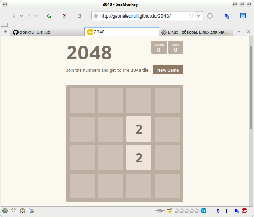Switch to the Linux обзоры tab

click(196, 32)
